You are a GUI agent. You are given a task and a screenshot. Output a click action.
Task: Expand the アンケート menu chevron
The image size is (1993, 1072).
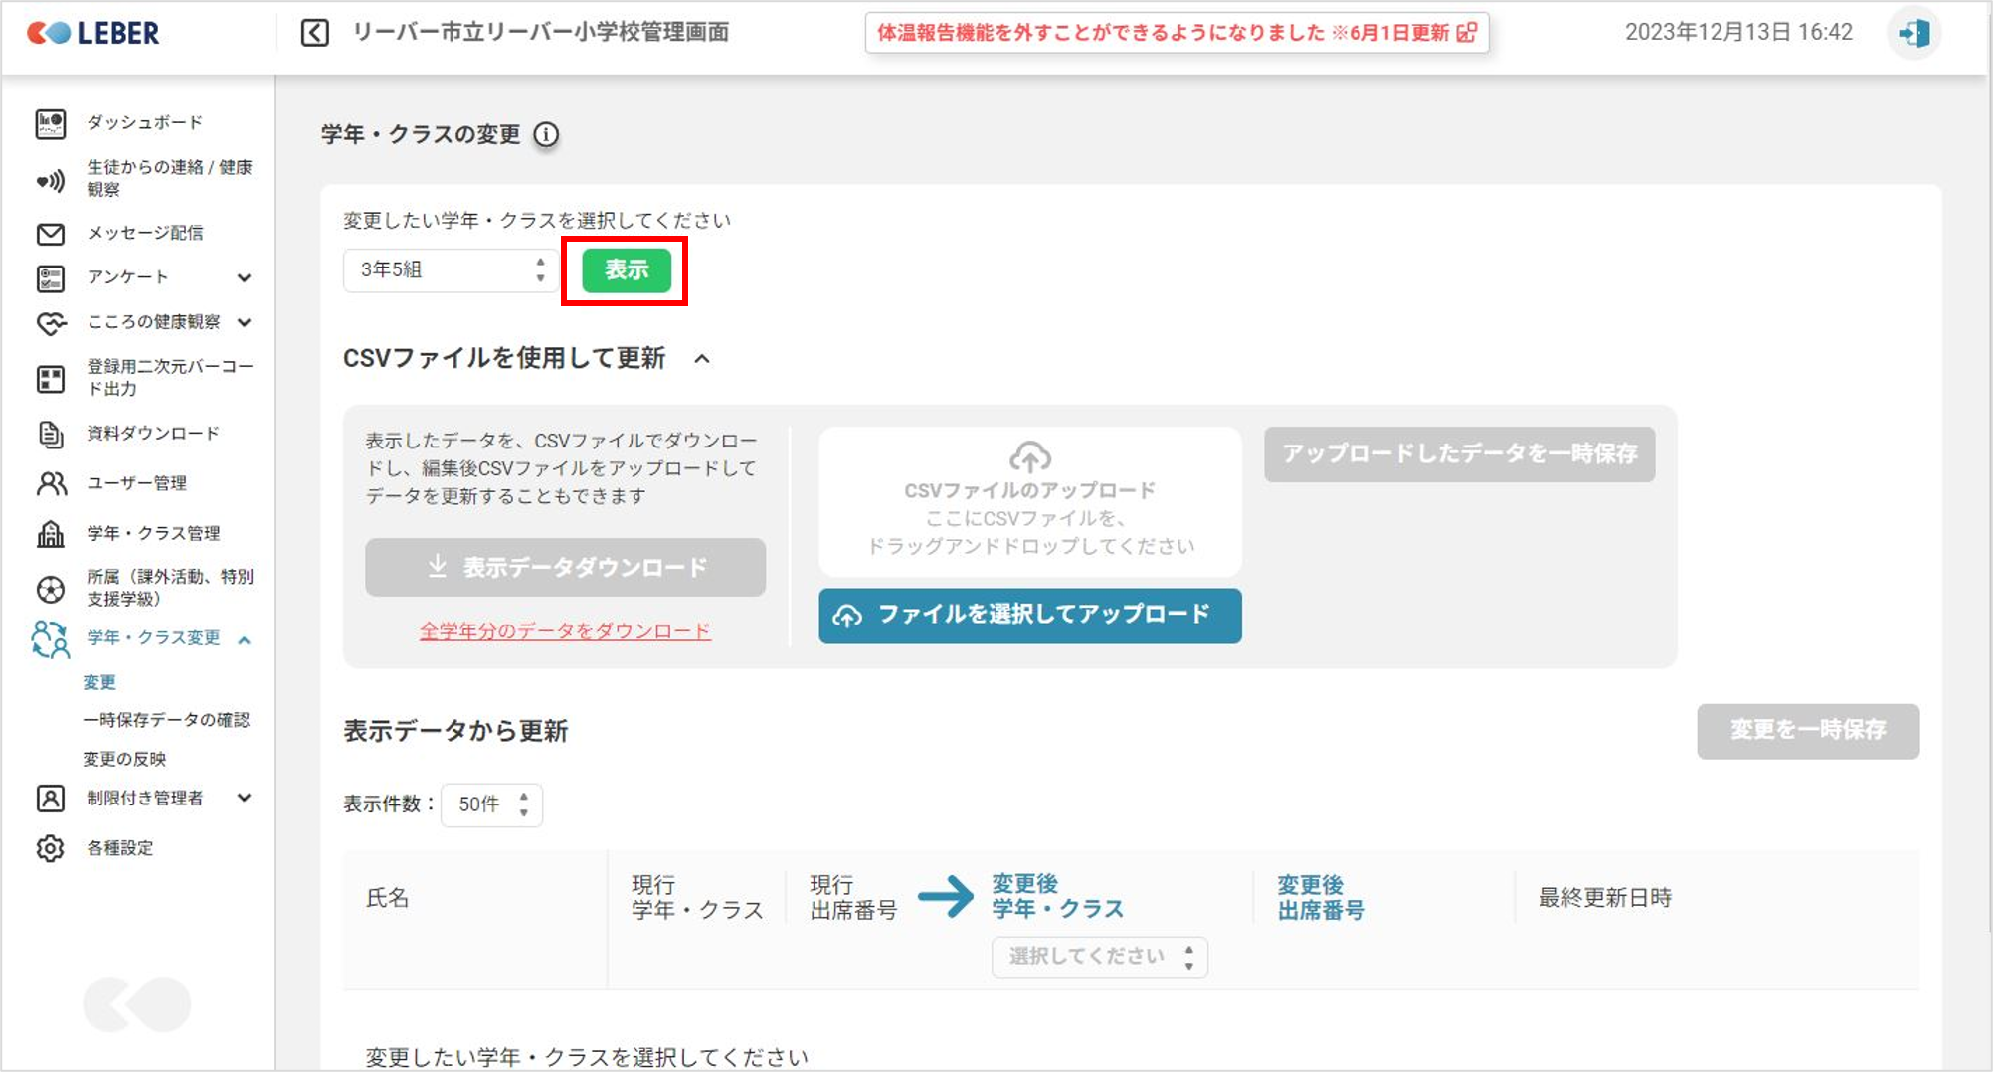244,278
